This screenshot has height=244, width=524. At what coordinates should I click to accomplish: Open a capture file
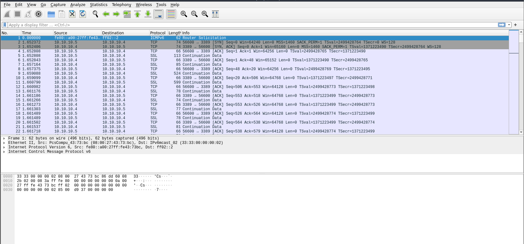point(51,14)
